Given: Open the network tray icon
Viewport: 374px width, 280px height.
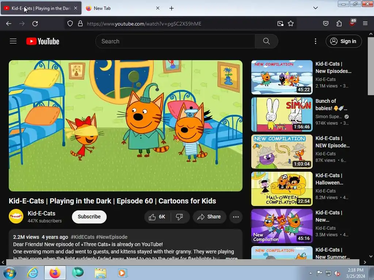Looking at the screenshot, I should tap(328, 273).
